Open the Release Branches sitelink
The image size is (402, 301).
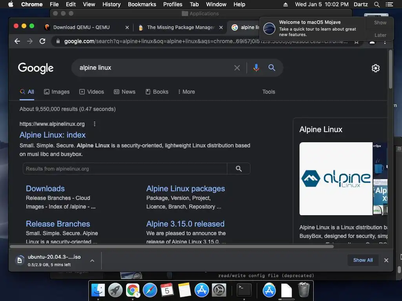pos(58,224)
